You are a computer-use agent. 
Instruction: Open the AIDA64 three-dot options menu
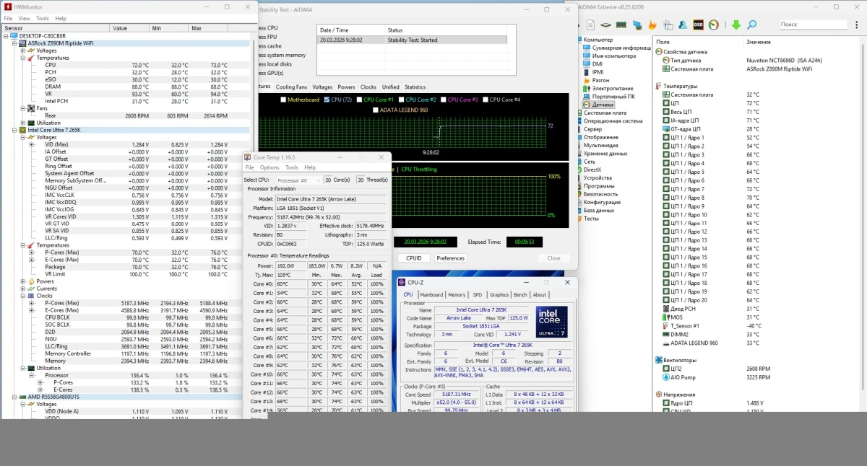856,25
